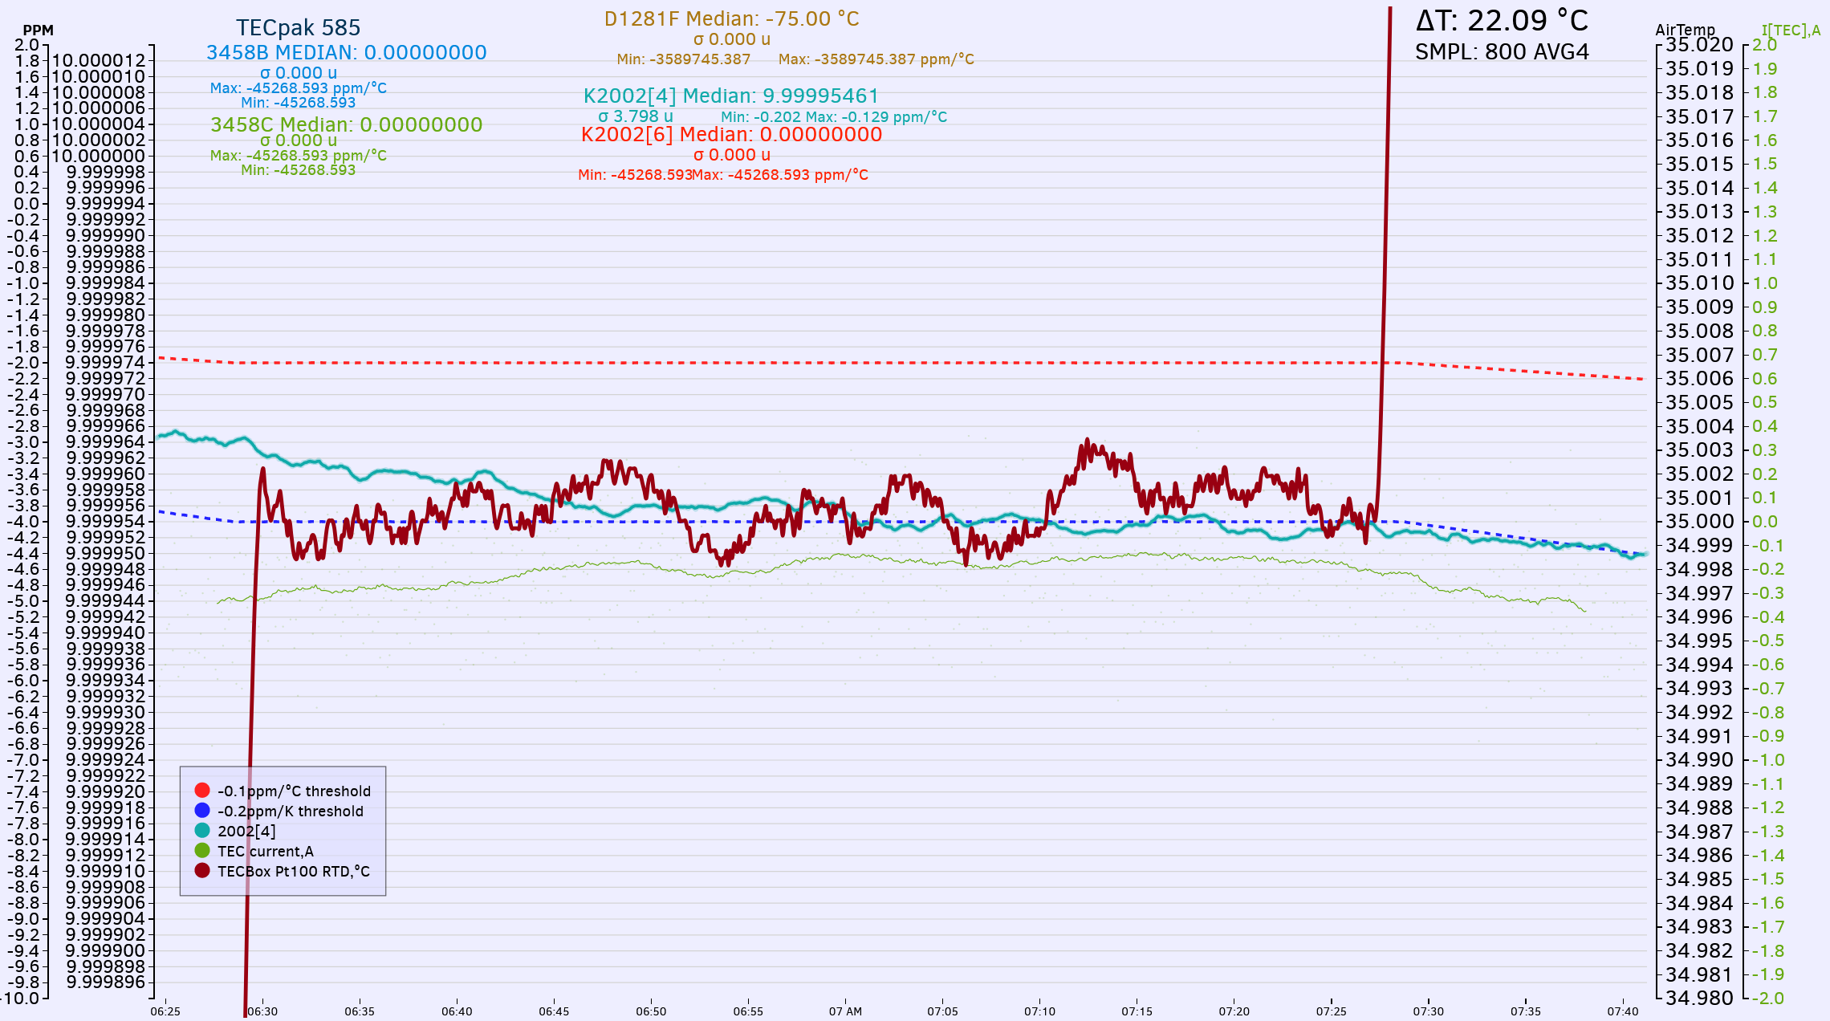Click the 'K2002[6] Median: 0.00000000' readout

tap(732, 135)
